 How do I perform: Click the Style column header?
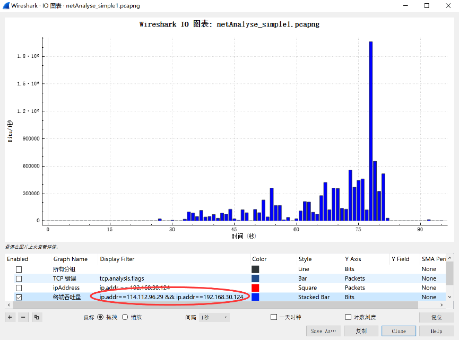point(305,259)
